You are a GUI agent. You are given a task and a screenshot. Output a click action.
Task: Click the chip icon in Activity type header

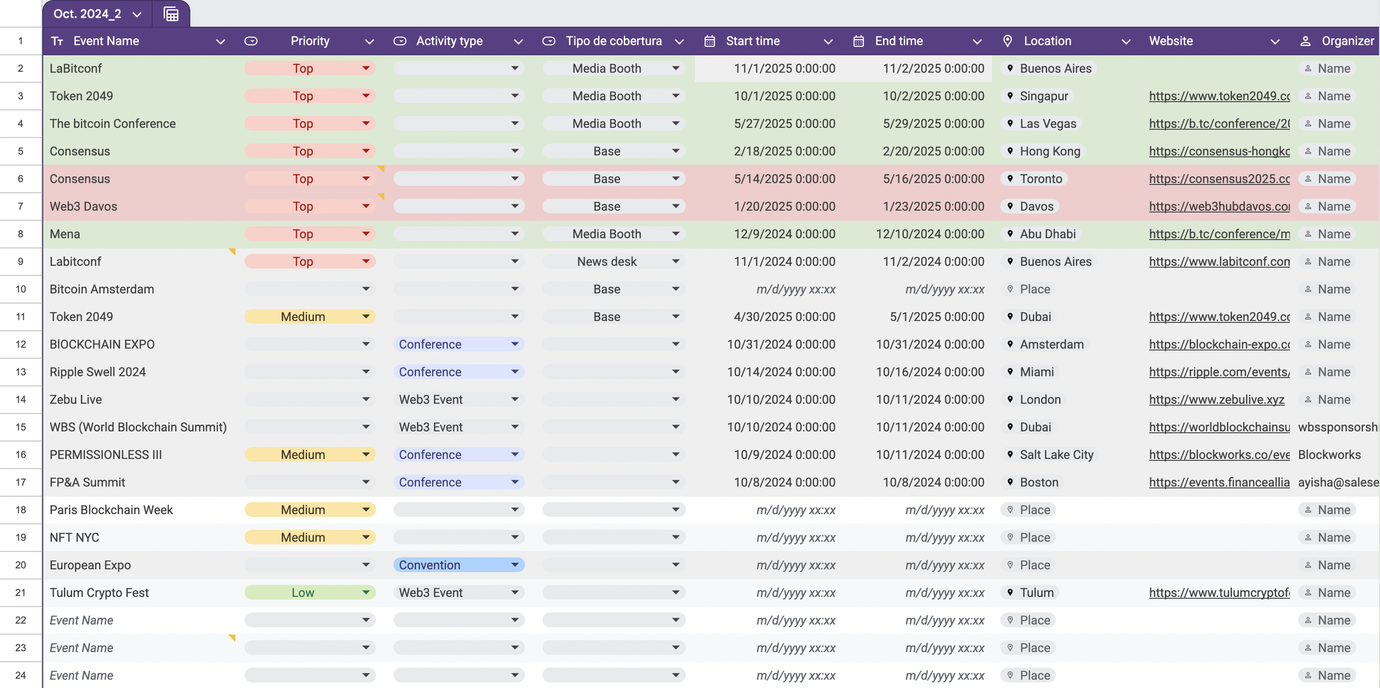click(400, 41)
